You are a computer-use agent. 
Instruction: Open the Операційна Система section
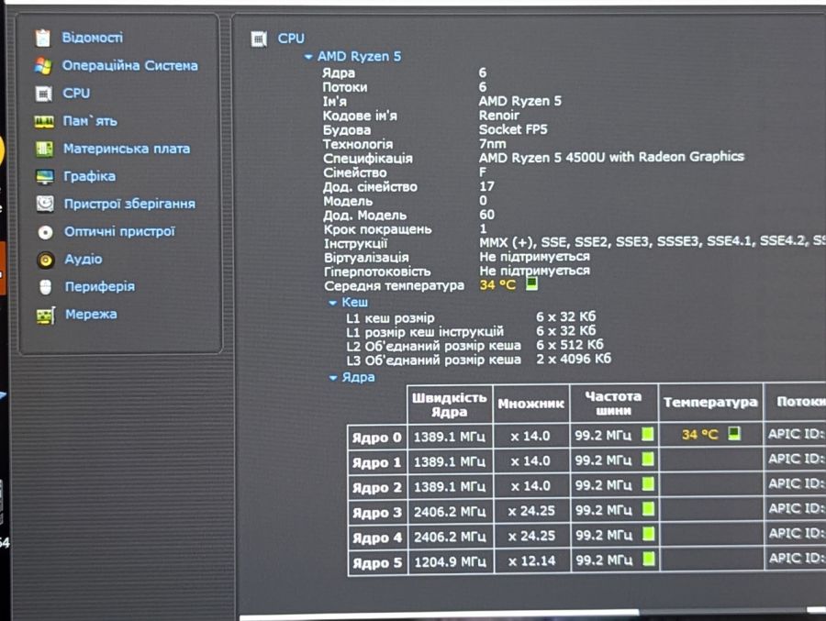pos(130,65)
